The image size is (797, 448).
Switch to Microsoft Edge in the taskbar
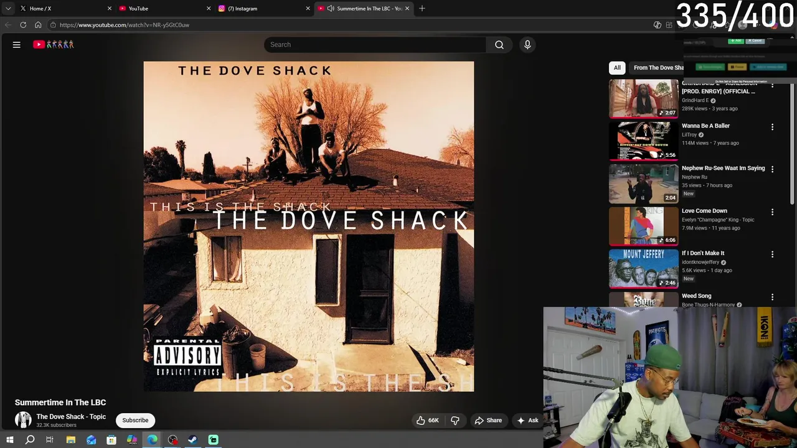click(x=153, y=441)
